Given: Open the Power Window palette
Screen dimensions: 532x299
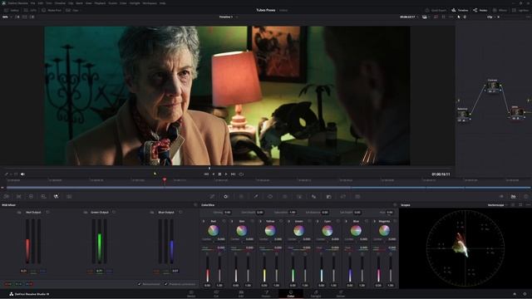Looking at the screenshot, I should (x=270, y=196).
